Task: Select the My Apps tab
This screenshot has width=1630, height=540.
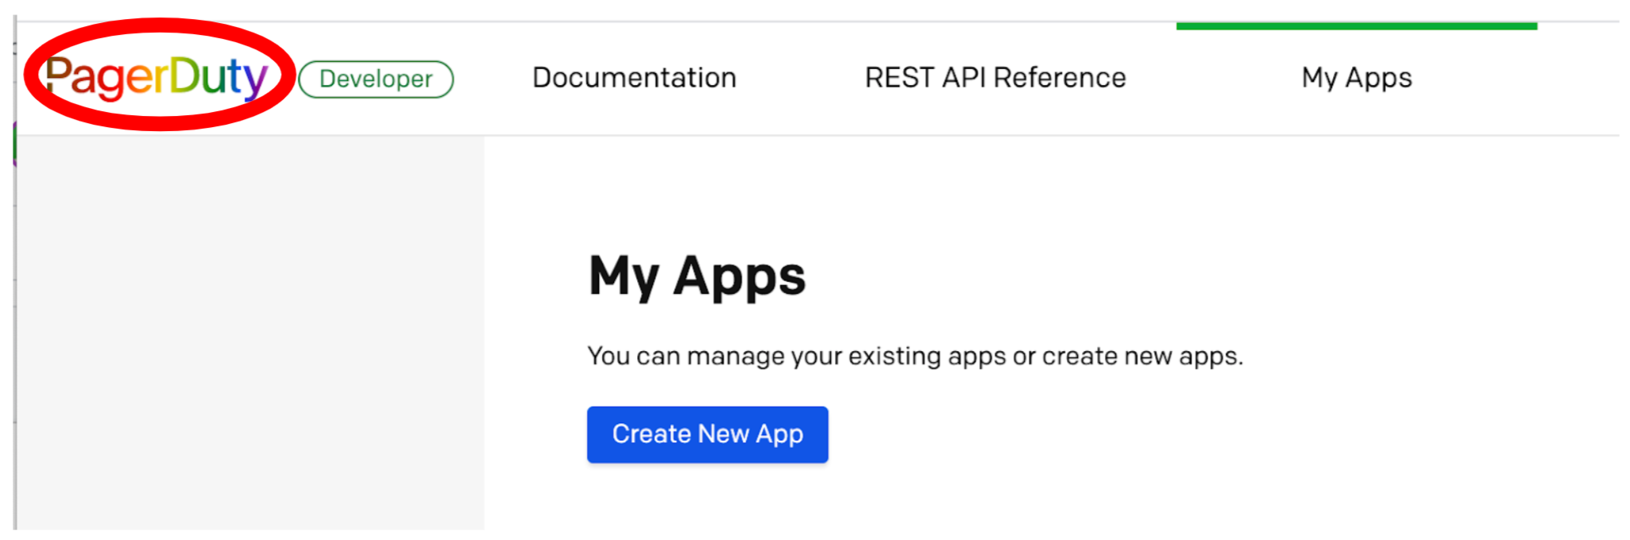Action: (x=1357, y=78)
